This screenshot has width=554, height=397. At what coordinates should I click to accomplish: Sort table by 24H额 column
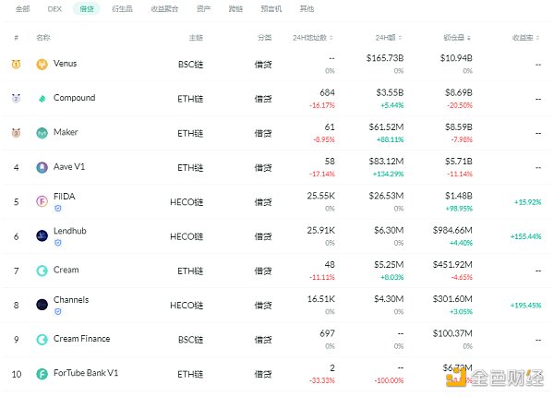coord(389,38)
